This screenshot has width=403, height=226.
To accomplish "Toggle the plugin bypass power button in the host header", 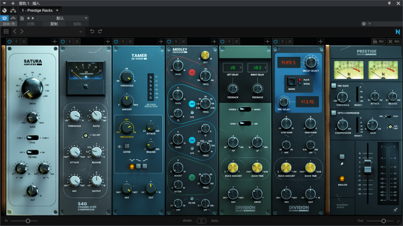I will coord(4,18).
